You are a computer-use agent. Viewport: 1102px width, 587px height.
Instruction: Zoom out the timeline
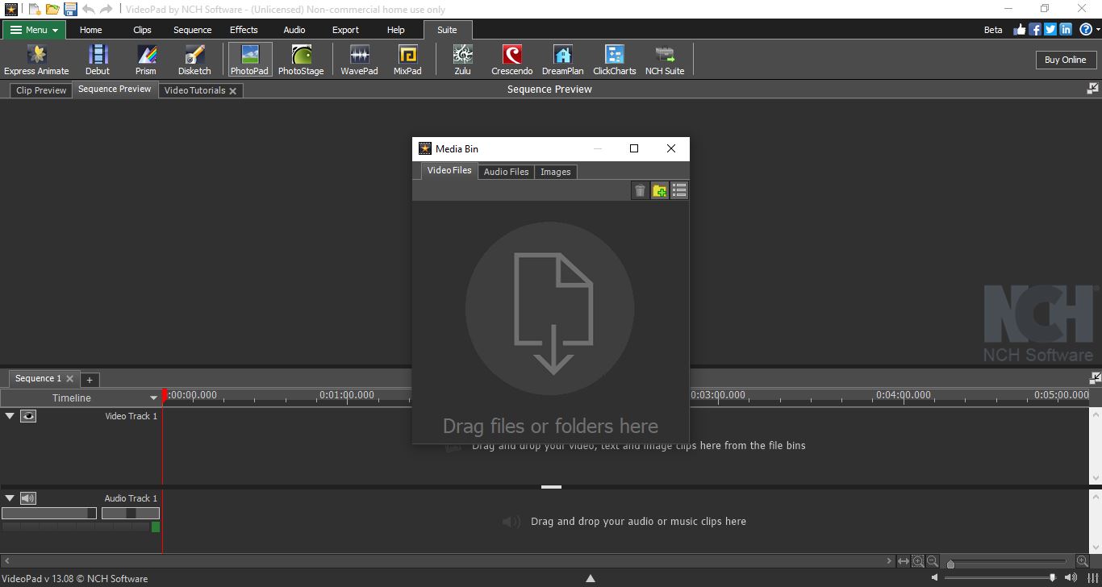[933, 561]
